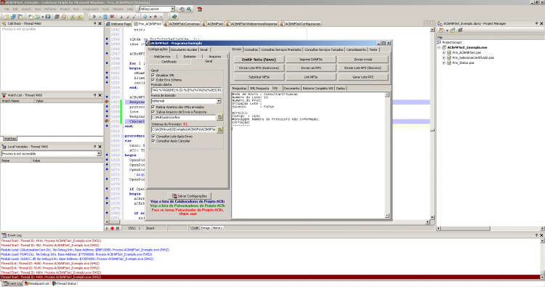Expand Frm_ACBrNFSeX.pas in Project Manager
The image size is (545, 287).
click(444, 52)
